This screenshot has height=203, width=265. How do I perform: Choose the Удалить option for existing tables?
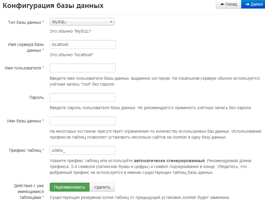tap(102, 187)
